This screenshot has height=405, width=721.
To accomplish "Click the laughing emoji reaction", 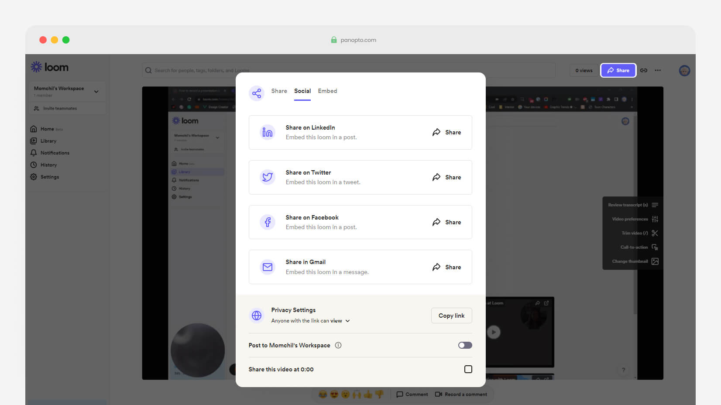I will pos(323,395).
